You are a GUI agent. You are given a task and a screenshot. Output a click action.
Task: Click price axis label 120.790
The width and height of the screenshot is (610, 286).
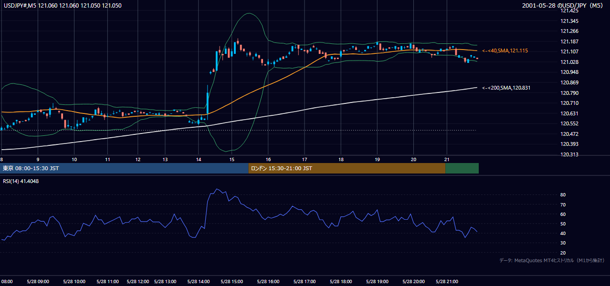pyautogui.click(x=569, y=92)
